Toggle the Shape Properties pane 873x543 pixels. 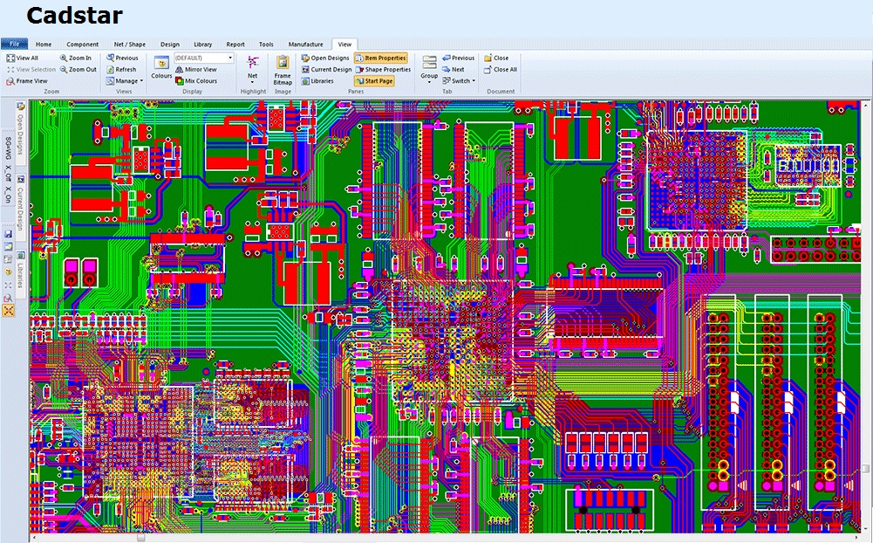[x=383, y=70]
